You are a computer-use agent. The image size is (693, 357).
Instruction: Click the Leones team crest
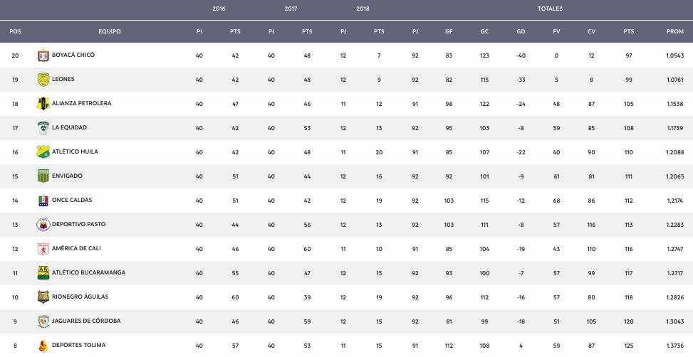(43, 80)
